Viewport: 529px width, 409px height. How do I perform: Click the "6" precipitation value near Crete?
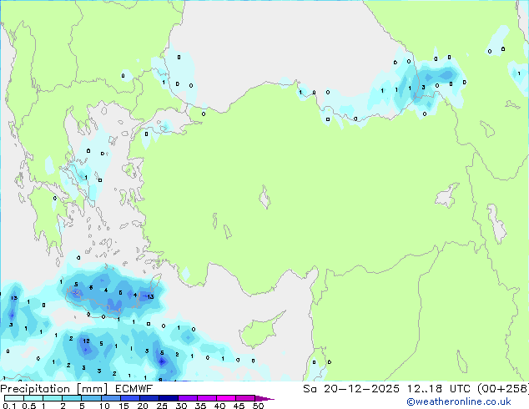(x=91, y=287)
